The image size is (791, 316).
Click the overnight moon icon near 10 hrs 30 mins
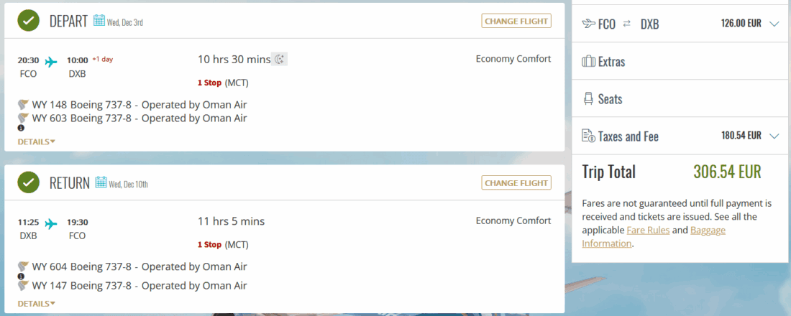click(x=279, y=59)
